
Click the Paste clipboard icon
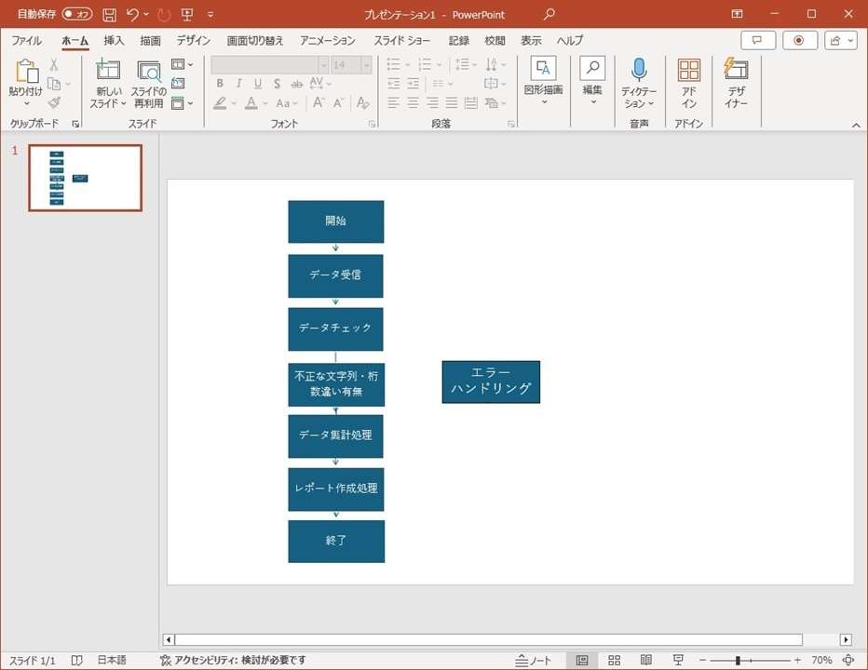[26, 71]
